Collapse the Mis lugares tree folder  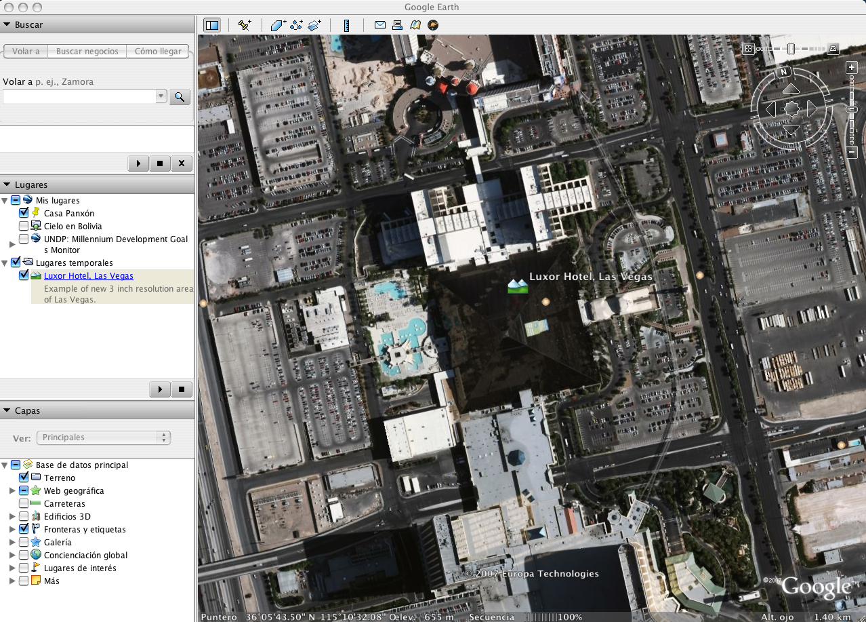pos(5,201)
